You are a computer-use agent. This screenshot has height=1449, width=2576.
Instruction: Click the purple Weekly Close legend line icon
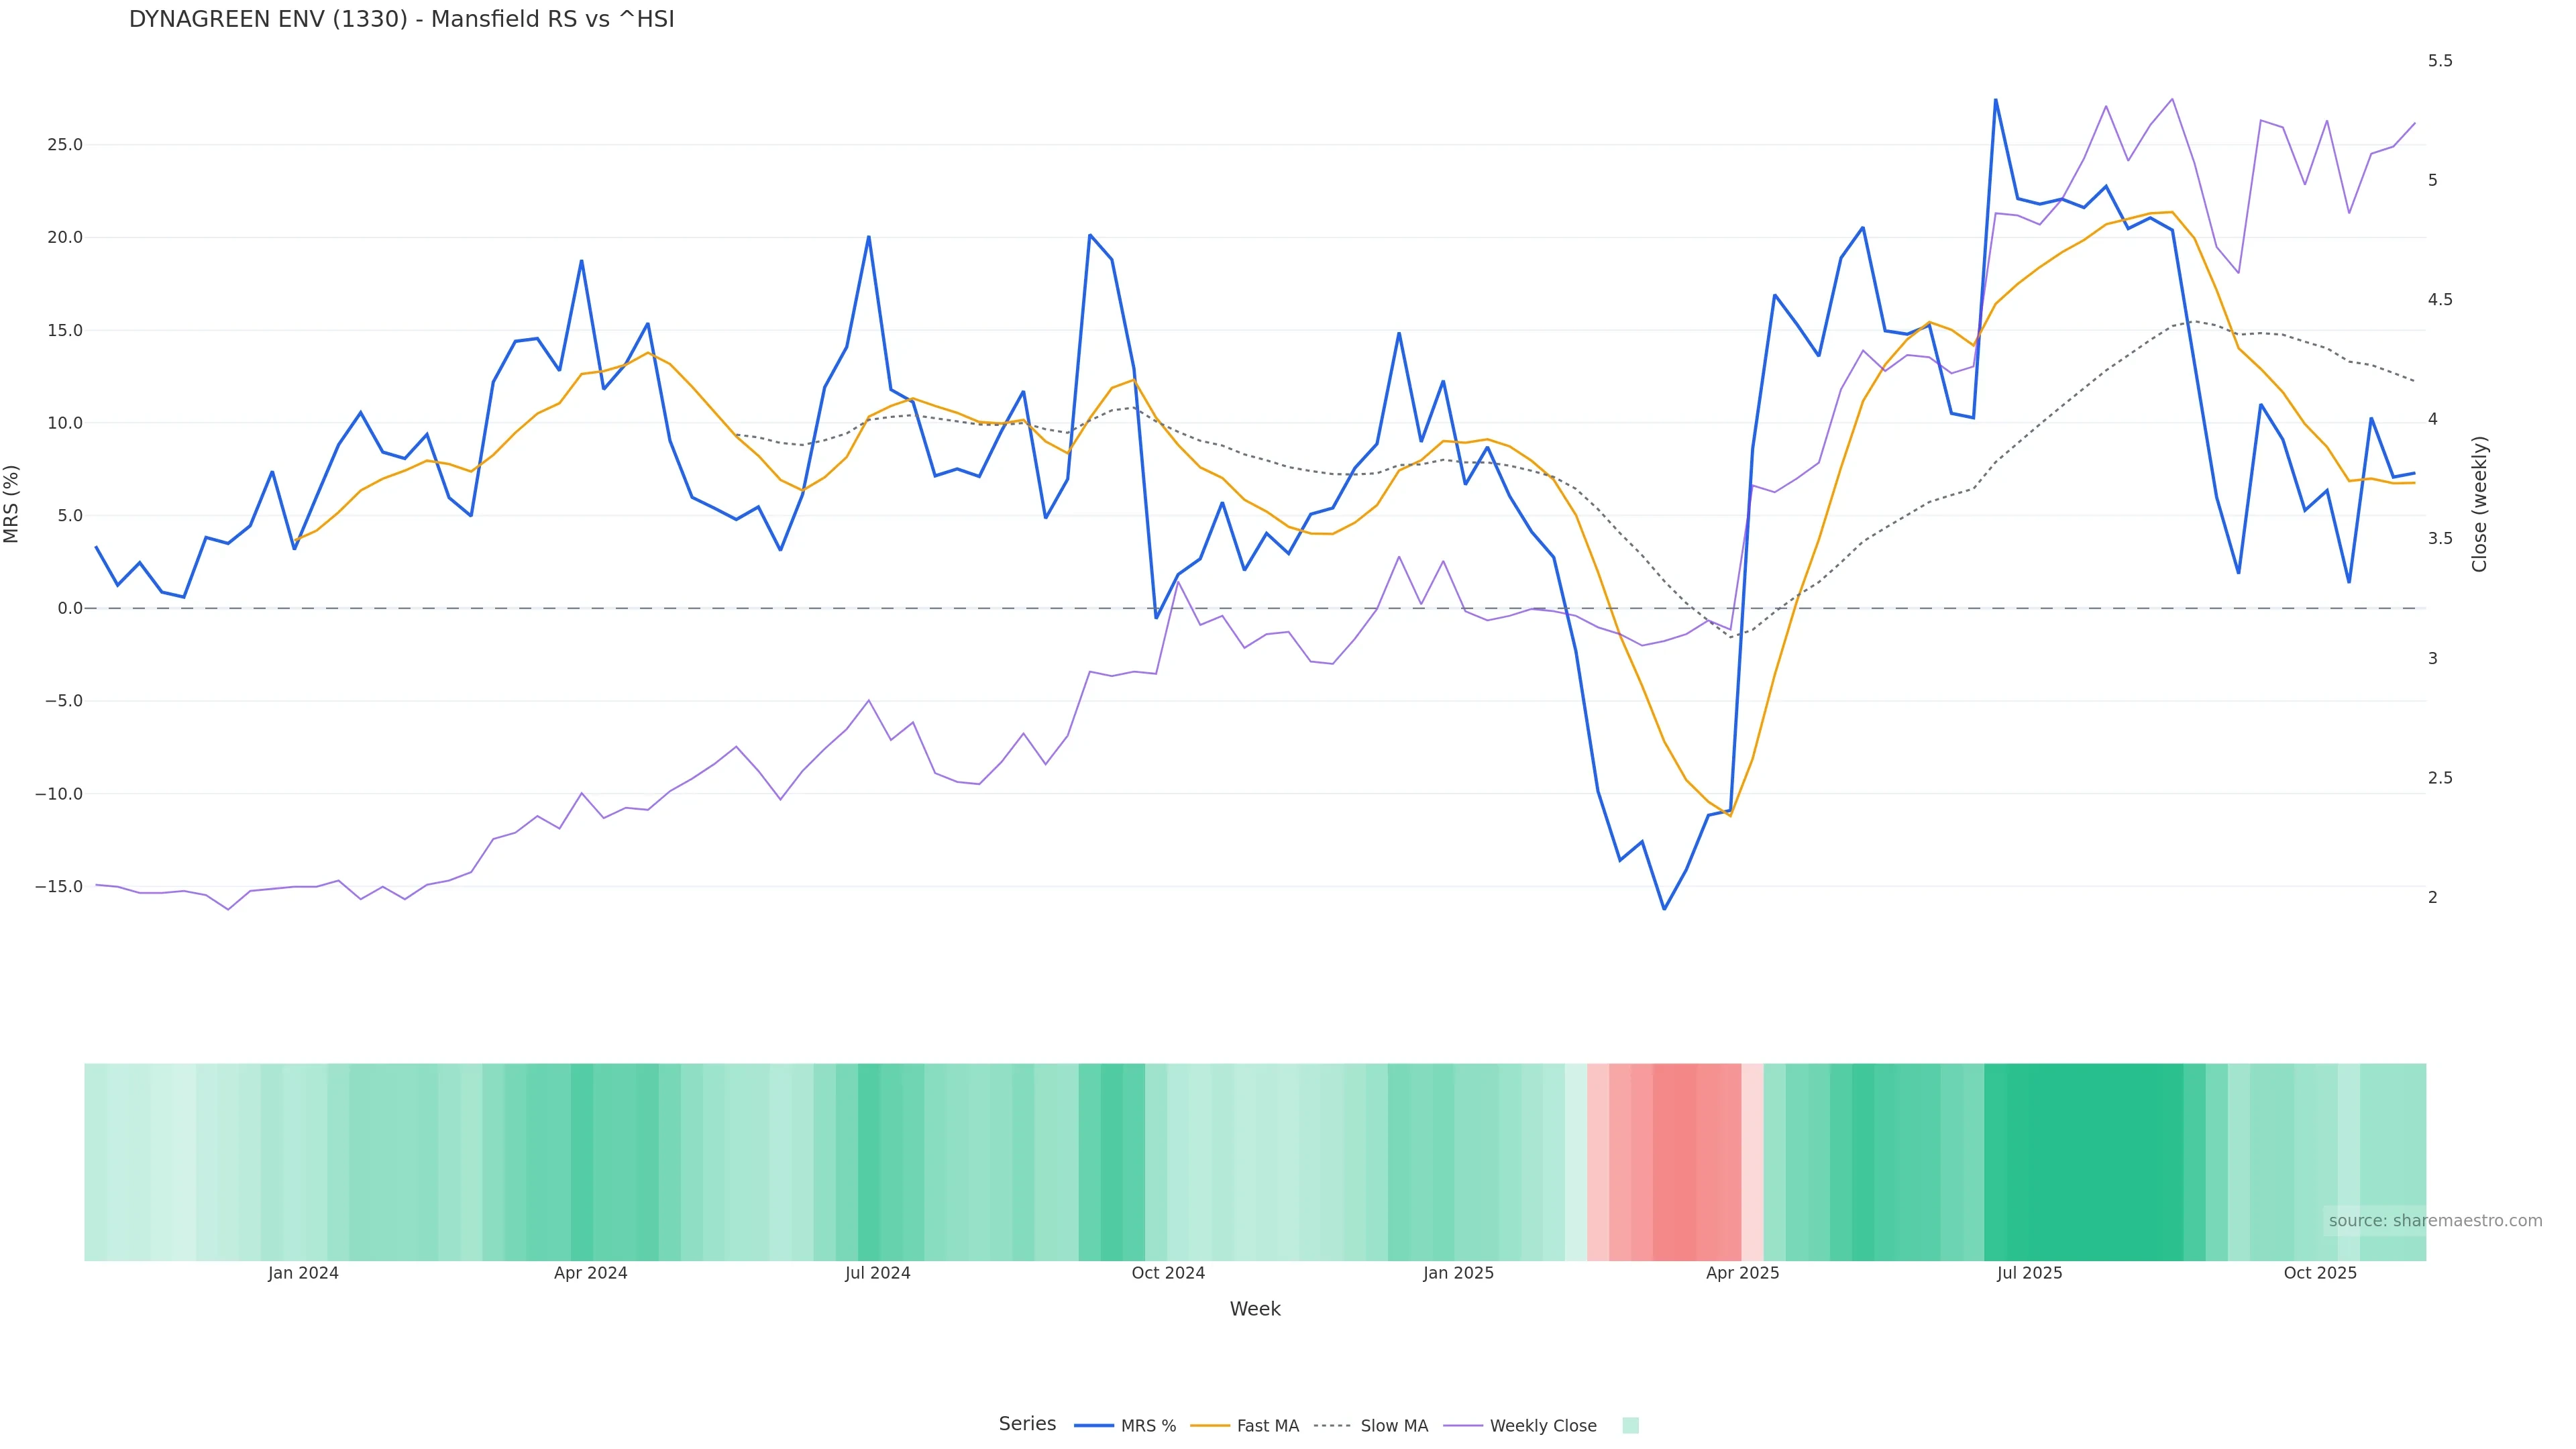pos(1463,1426)
